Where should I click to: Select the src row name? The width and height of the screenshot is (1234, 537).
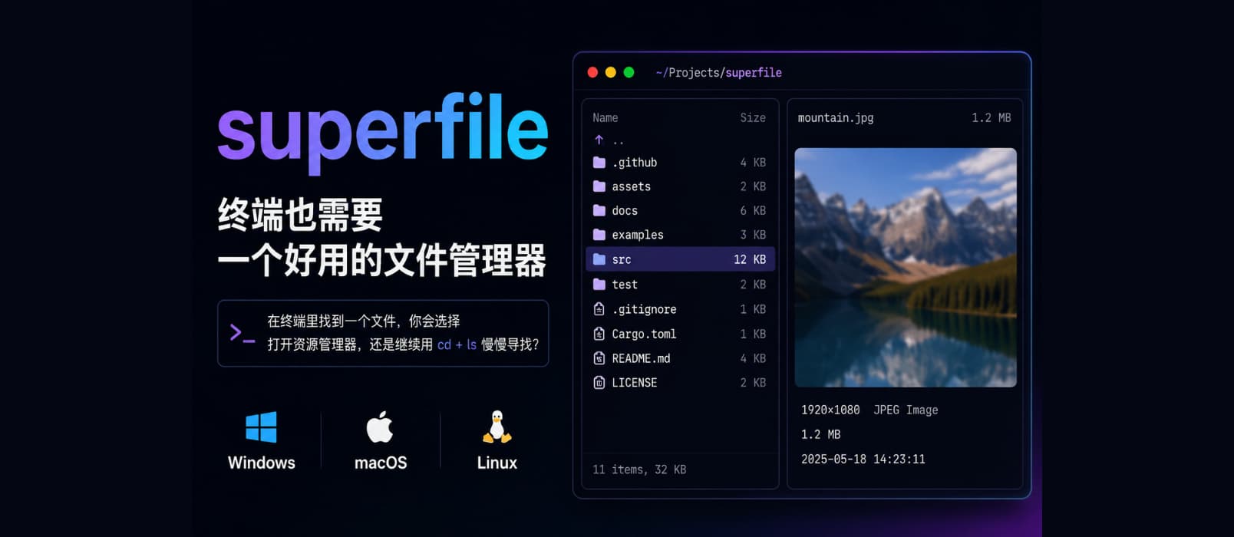tap(622, 259)
